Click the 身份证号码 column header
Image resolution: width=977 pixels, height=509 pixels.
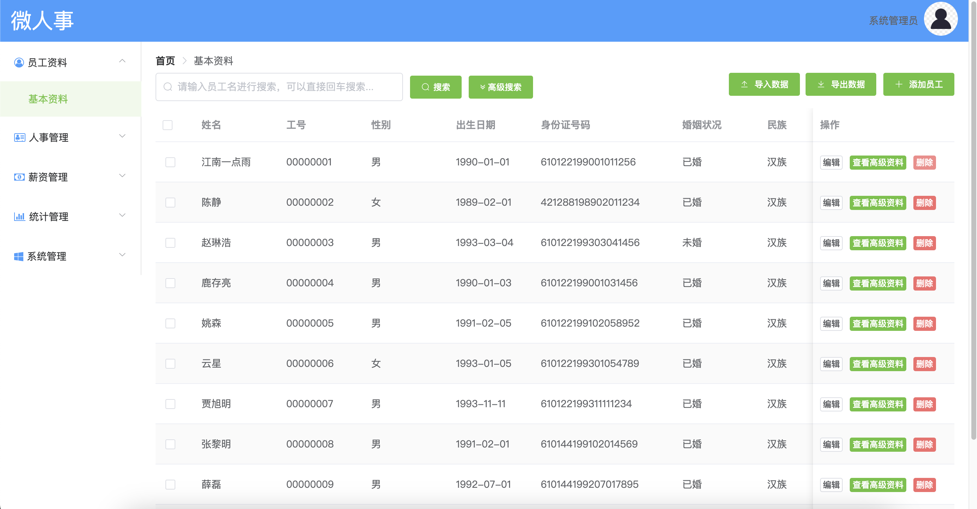tap(565, 125)
